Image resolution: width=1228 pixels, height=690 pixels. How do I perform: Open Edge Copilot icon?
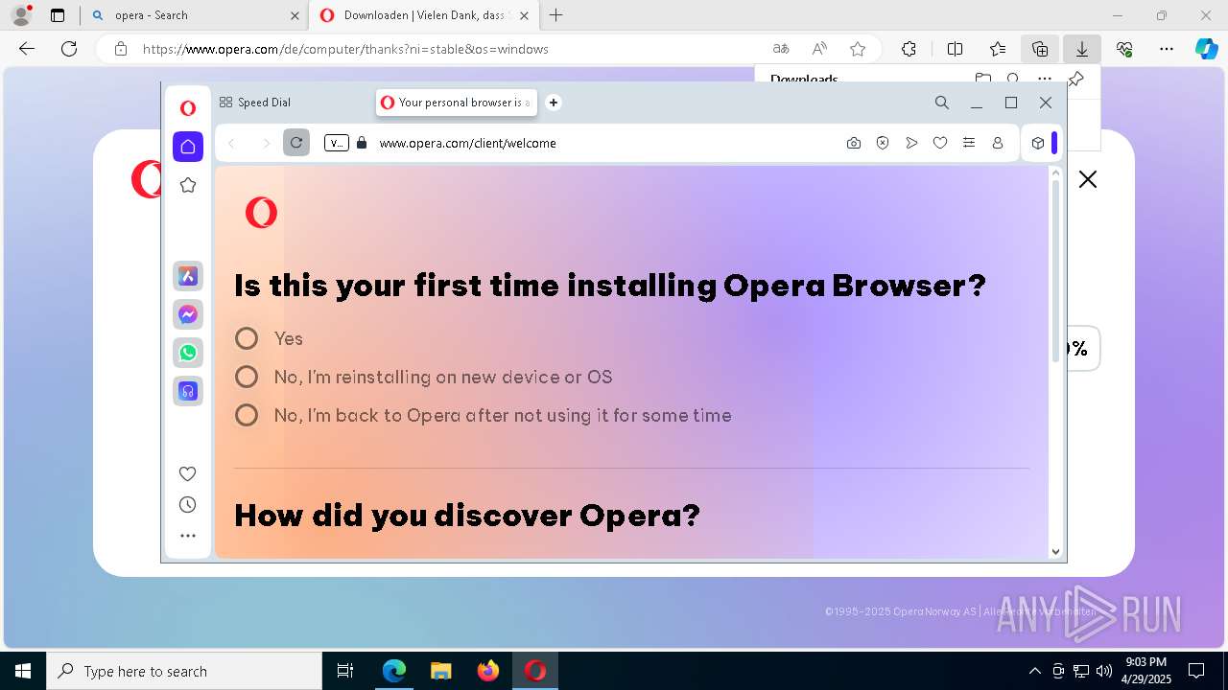1206,49
